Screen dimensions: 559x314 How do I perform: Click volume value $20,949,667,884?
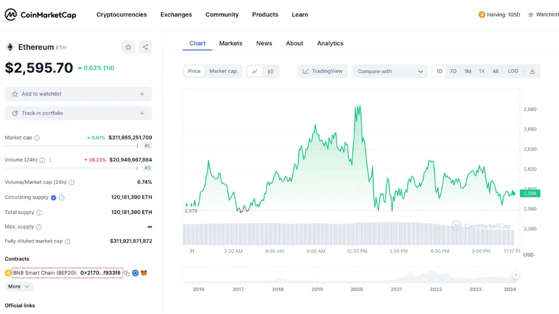[x=131, y=160]
